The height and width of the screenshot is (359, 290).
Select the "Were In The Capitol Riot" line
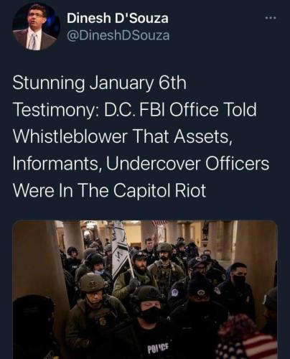point(109,190)
